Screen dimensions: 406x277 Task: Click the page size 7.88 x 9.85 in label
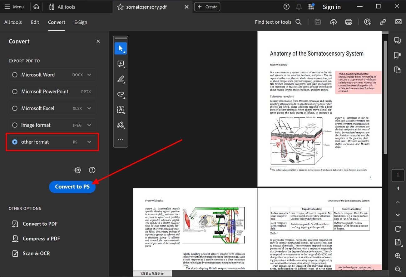[x=152, y=273]
